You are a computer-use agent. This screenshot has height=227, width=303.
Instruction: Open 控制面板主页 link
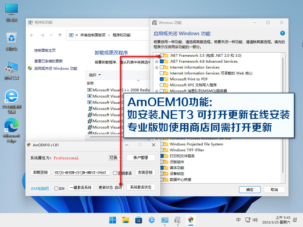coord(45,51)
